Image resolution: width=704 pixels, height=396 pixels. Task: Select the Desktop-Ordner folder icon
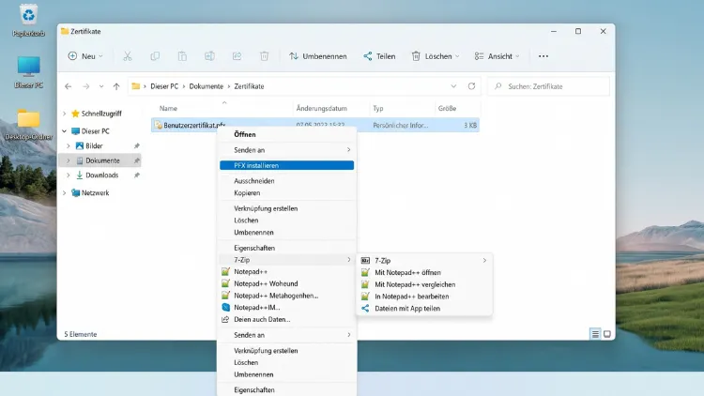point(29,125)
